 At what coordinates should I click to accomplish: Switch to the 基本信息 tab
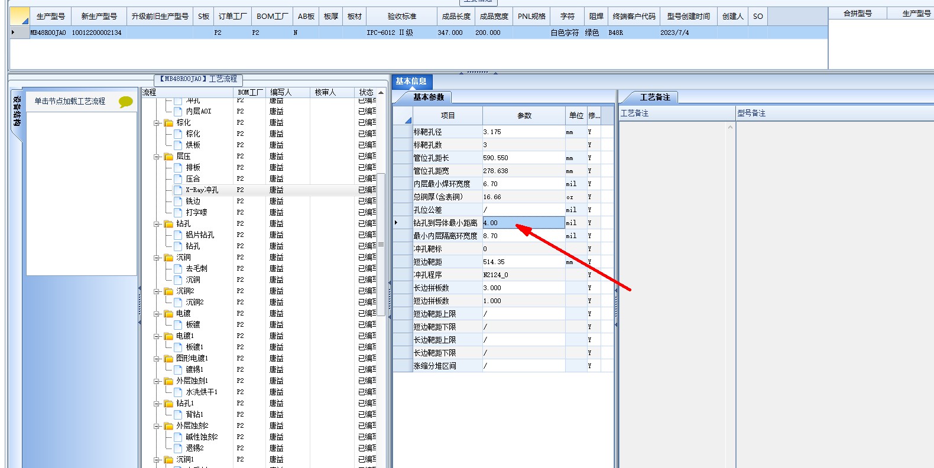[x=411, y=82]
